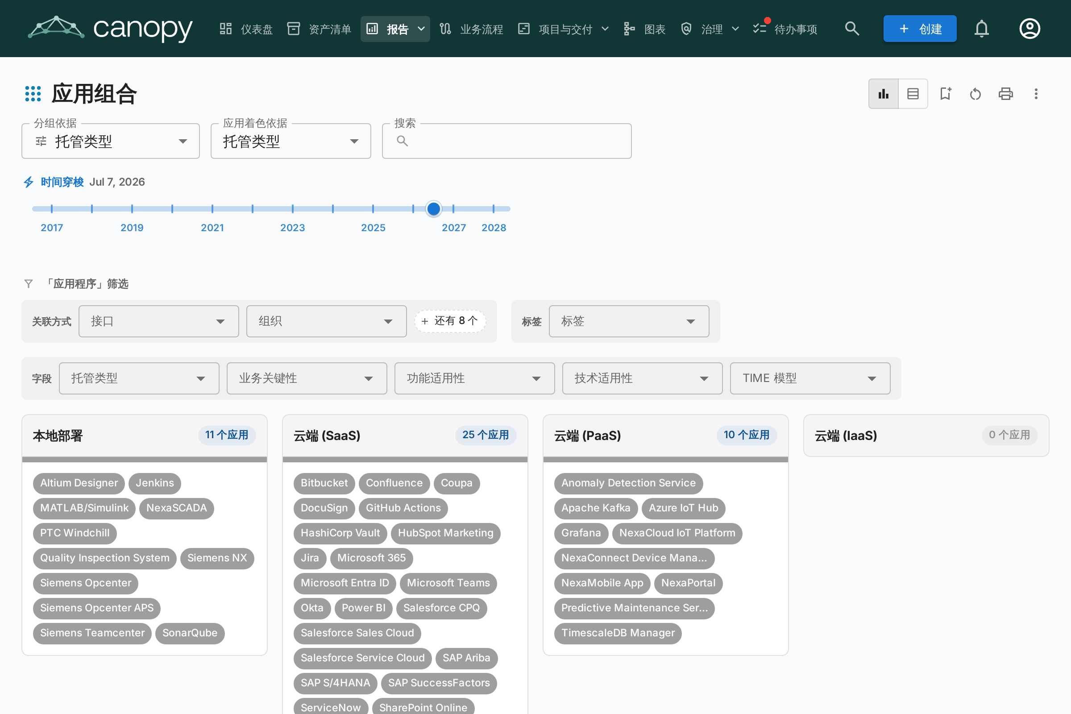1071x714 pixels.
Task: Click the nine-dot app grid icon beside 应用组合
Action: pyautogui.click(x=33, y=94)
